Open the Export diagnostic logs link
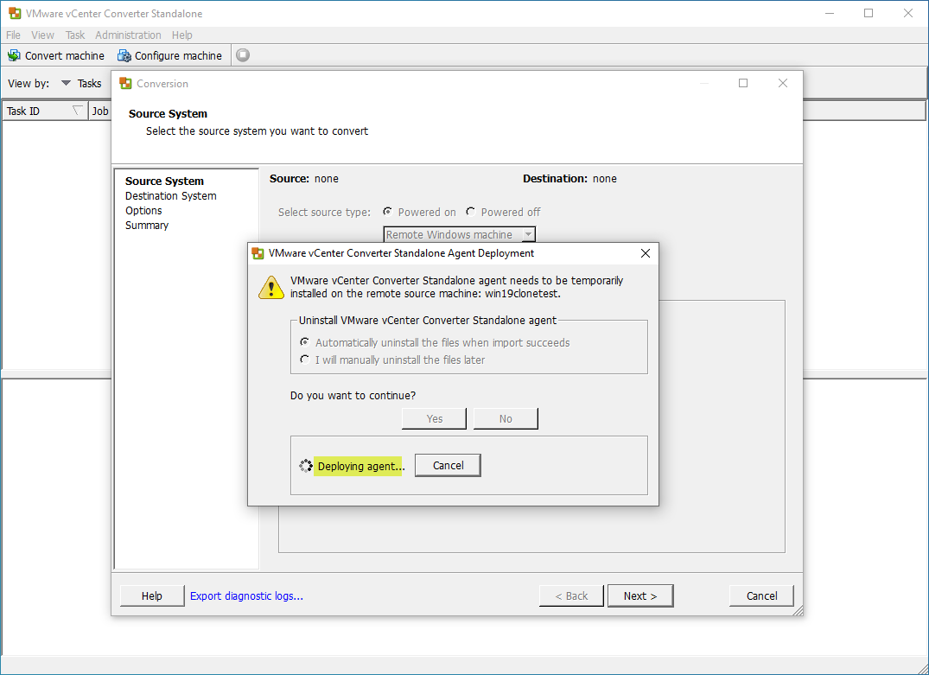This screenshot has width=929, height=675. (246, 596)
